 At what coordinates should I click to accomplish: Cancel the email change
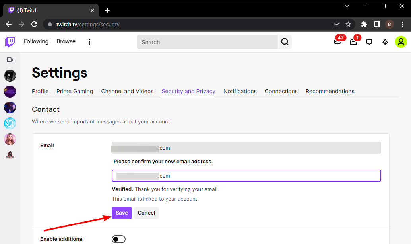tap(146, 213)
